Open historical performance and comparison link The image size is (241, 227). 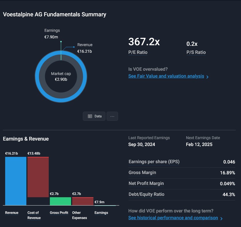173,218
